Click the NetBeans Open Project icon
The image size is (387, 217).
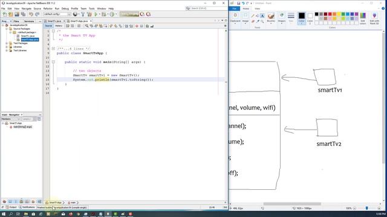point(16,14)
